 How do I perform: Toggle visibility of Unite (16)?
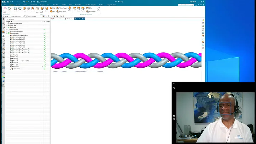[x=10, y=67]
